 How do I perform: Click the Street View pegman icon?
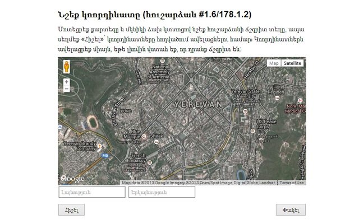[66, 67]
